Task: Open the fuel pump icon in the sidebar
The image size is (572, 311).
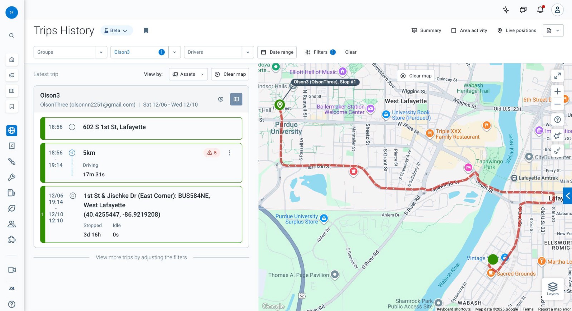Action: coord(12,193)
